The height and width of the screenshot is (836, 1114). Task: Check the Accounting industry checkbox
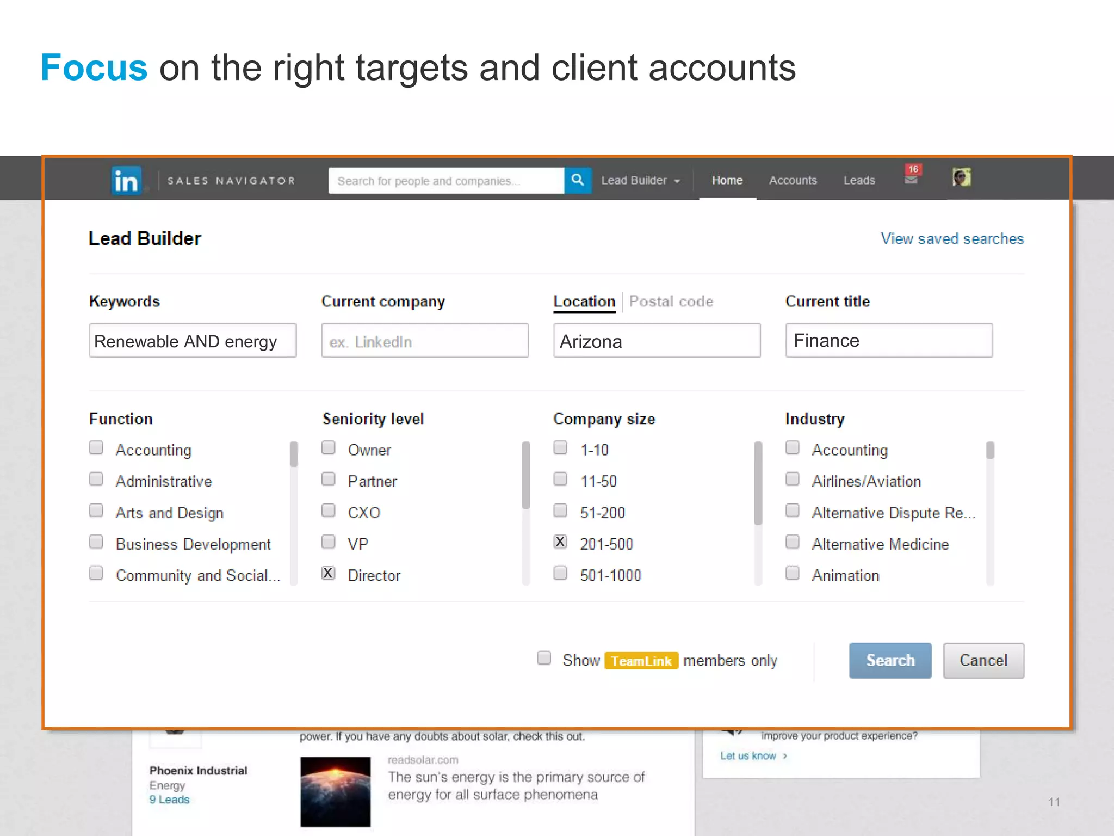pyautogui.click(x=793, y=448)
